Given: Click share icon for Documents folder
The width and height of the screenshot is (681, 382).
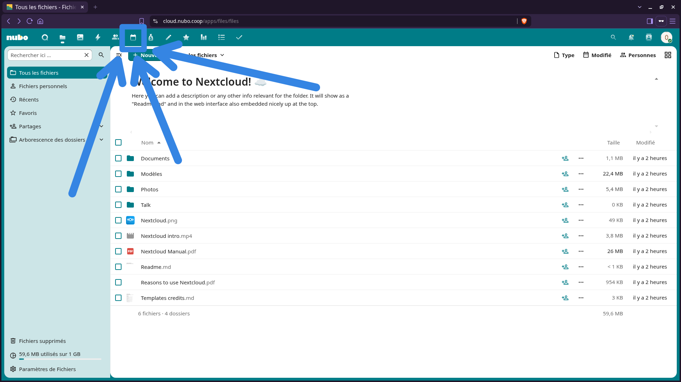Looking at the screenshot, I should click(565, 158).
